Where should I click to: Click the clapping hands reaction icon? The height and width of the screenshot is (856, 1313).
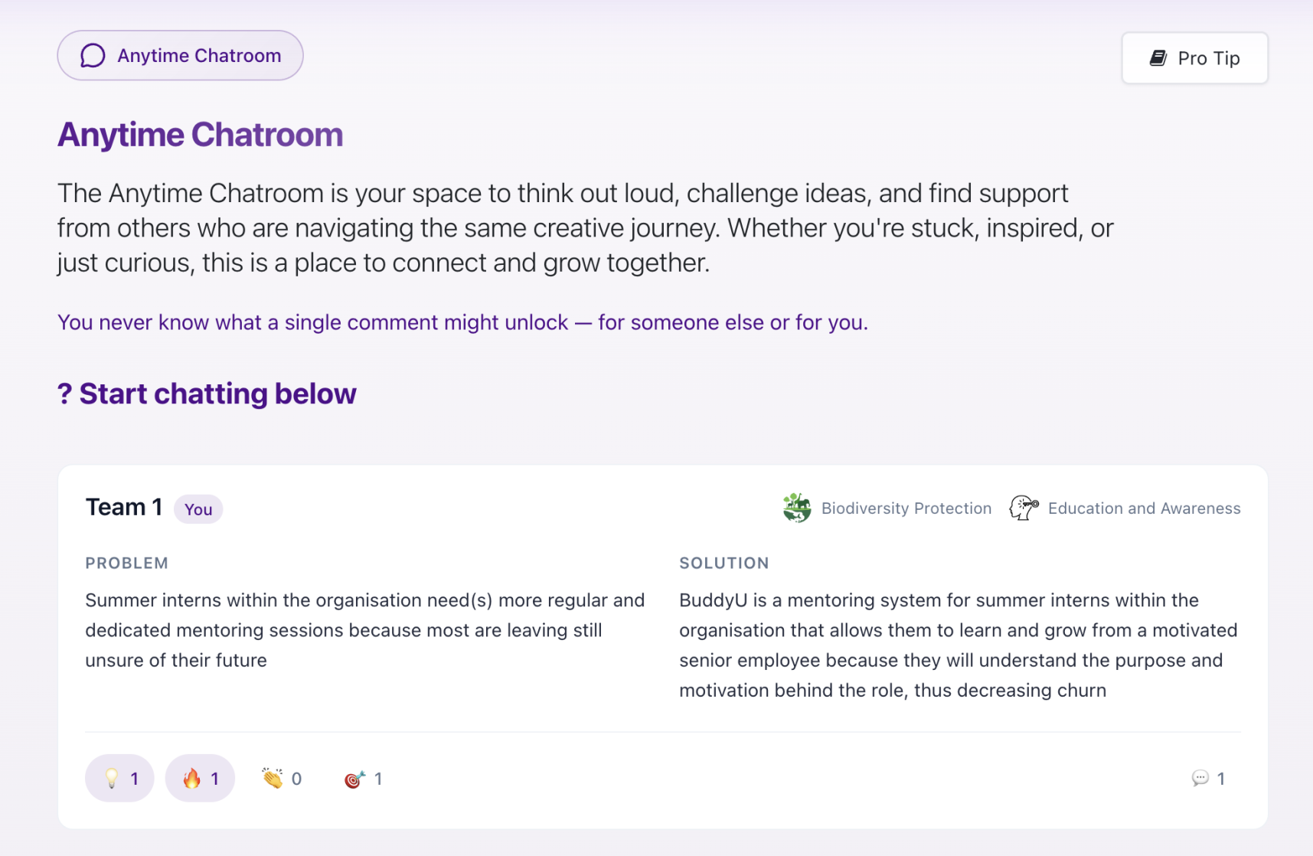tap(272, 779)
